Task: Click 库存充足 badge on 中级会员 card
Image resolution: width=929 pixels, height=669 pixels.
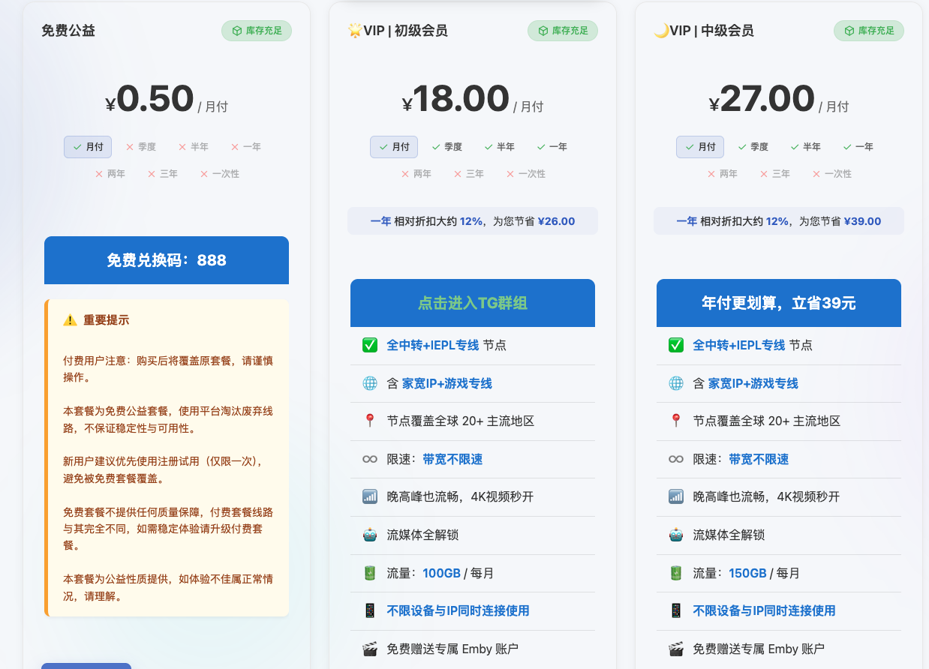Action: pyautogui.click(x=869, y=31)
